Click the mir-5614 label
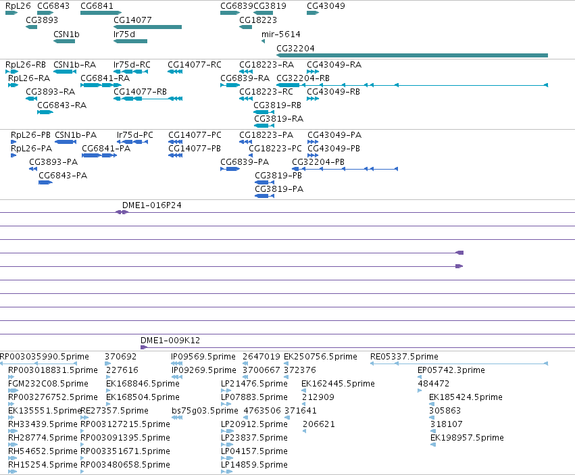This screenshot has height=475, width=575. click(281, 34)
